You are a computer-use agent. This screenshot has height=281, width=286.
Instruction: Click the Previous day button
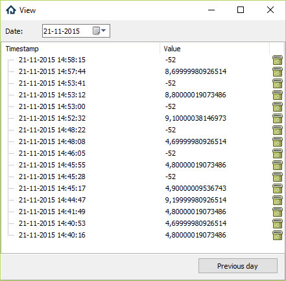(x=238, y=266)
